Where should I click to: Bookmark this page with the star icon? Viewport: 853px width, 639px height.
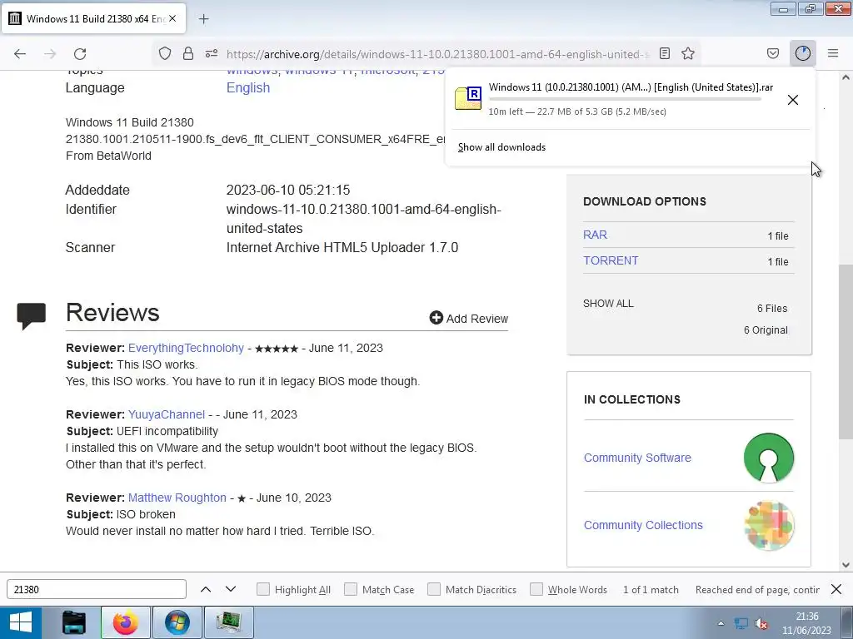pyautogui.click(x=688, y=53)
